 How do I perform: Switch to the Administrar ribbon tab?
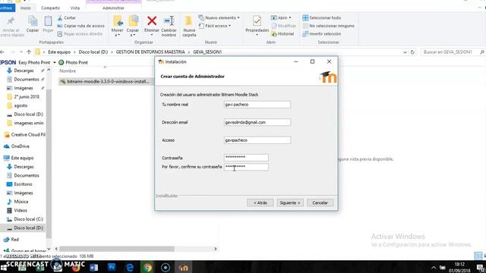point(113,8)
